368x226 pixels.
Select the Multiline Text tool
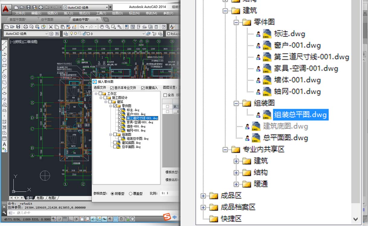(x=5, y=144)
